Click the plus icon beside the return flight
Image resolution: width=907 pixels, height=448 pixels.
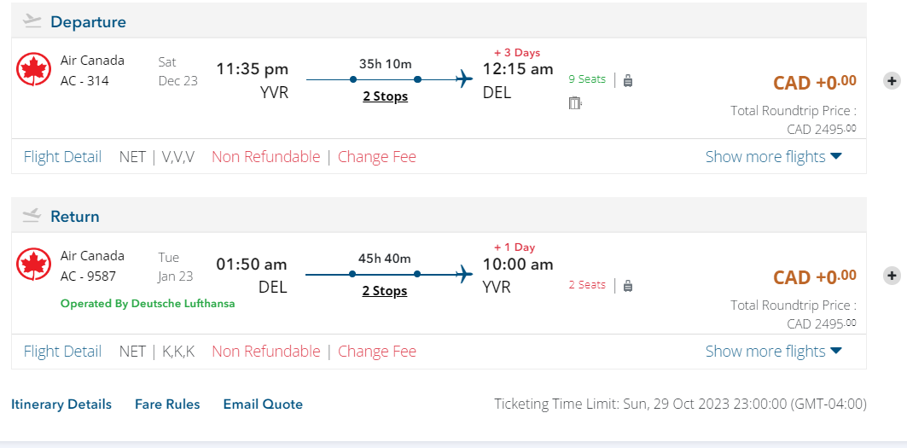(891, 276)
